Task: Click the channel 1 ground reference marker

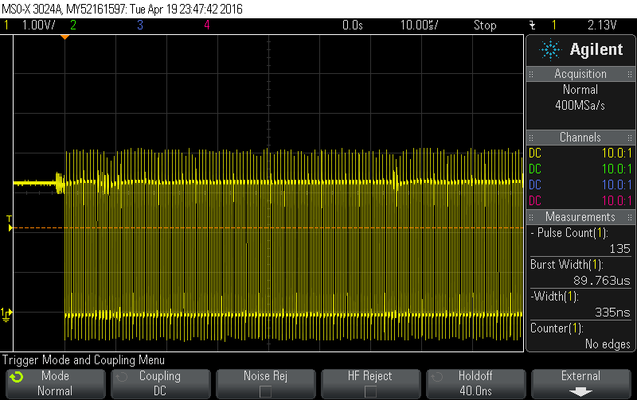Action: (6, 313)
